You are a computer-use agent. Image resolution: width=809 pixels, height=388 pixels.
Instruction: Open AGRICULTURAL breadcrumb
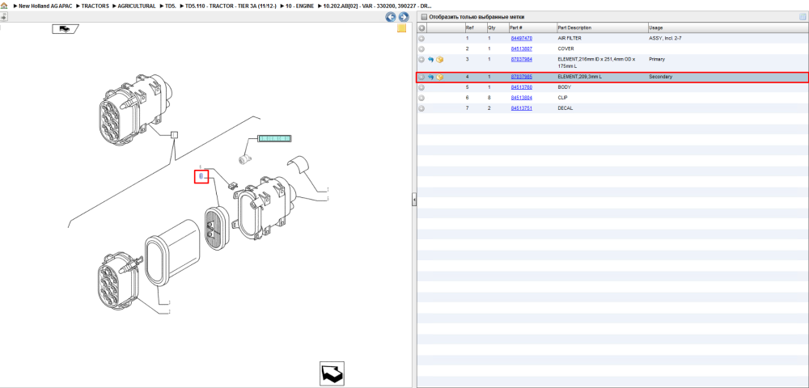click(136, 6)
